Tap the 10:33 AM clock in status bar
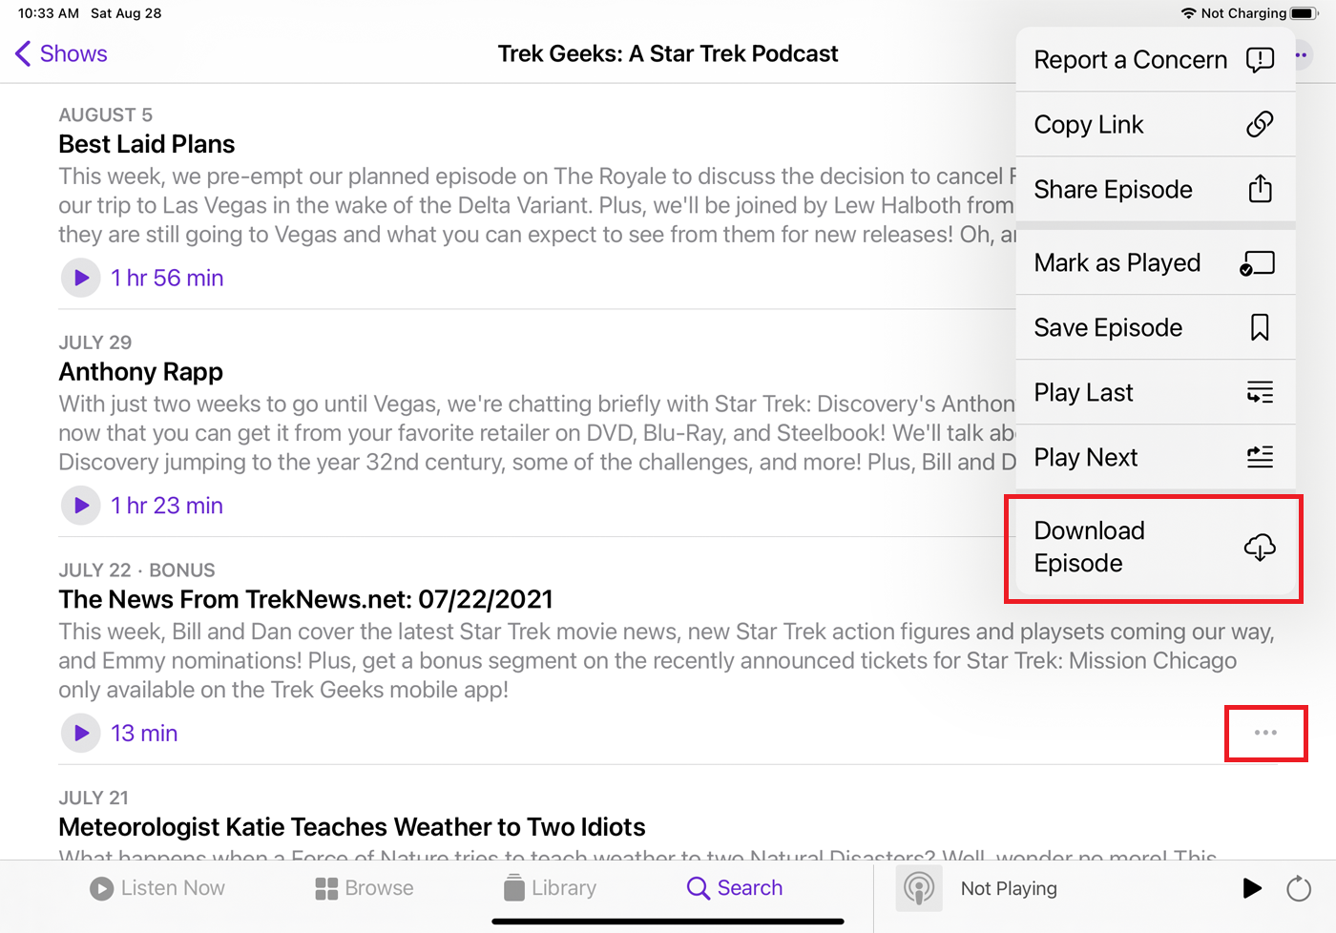1336x933 pixels. click(49, 13)
